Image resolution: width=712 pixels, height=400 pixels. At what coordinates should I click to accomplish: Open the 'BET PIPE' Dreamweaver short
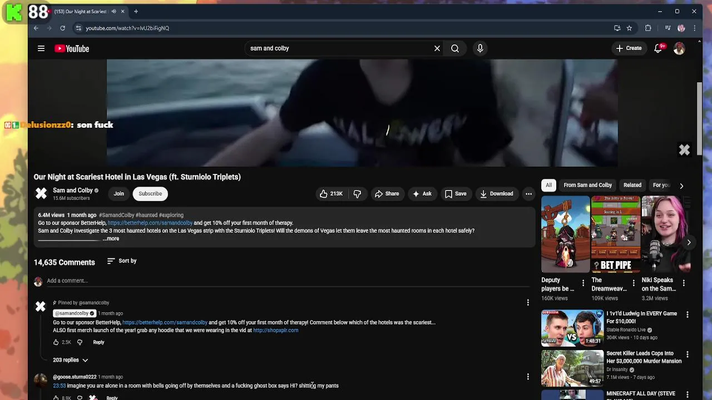click(615, 234)
